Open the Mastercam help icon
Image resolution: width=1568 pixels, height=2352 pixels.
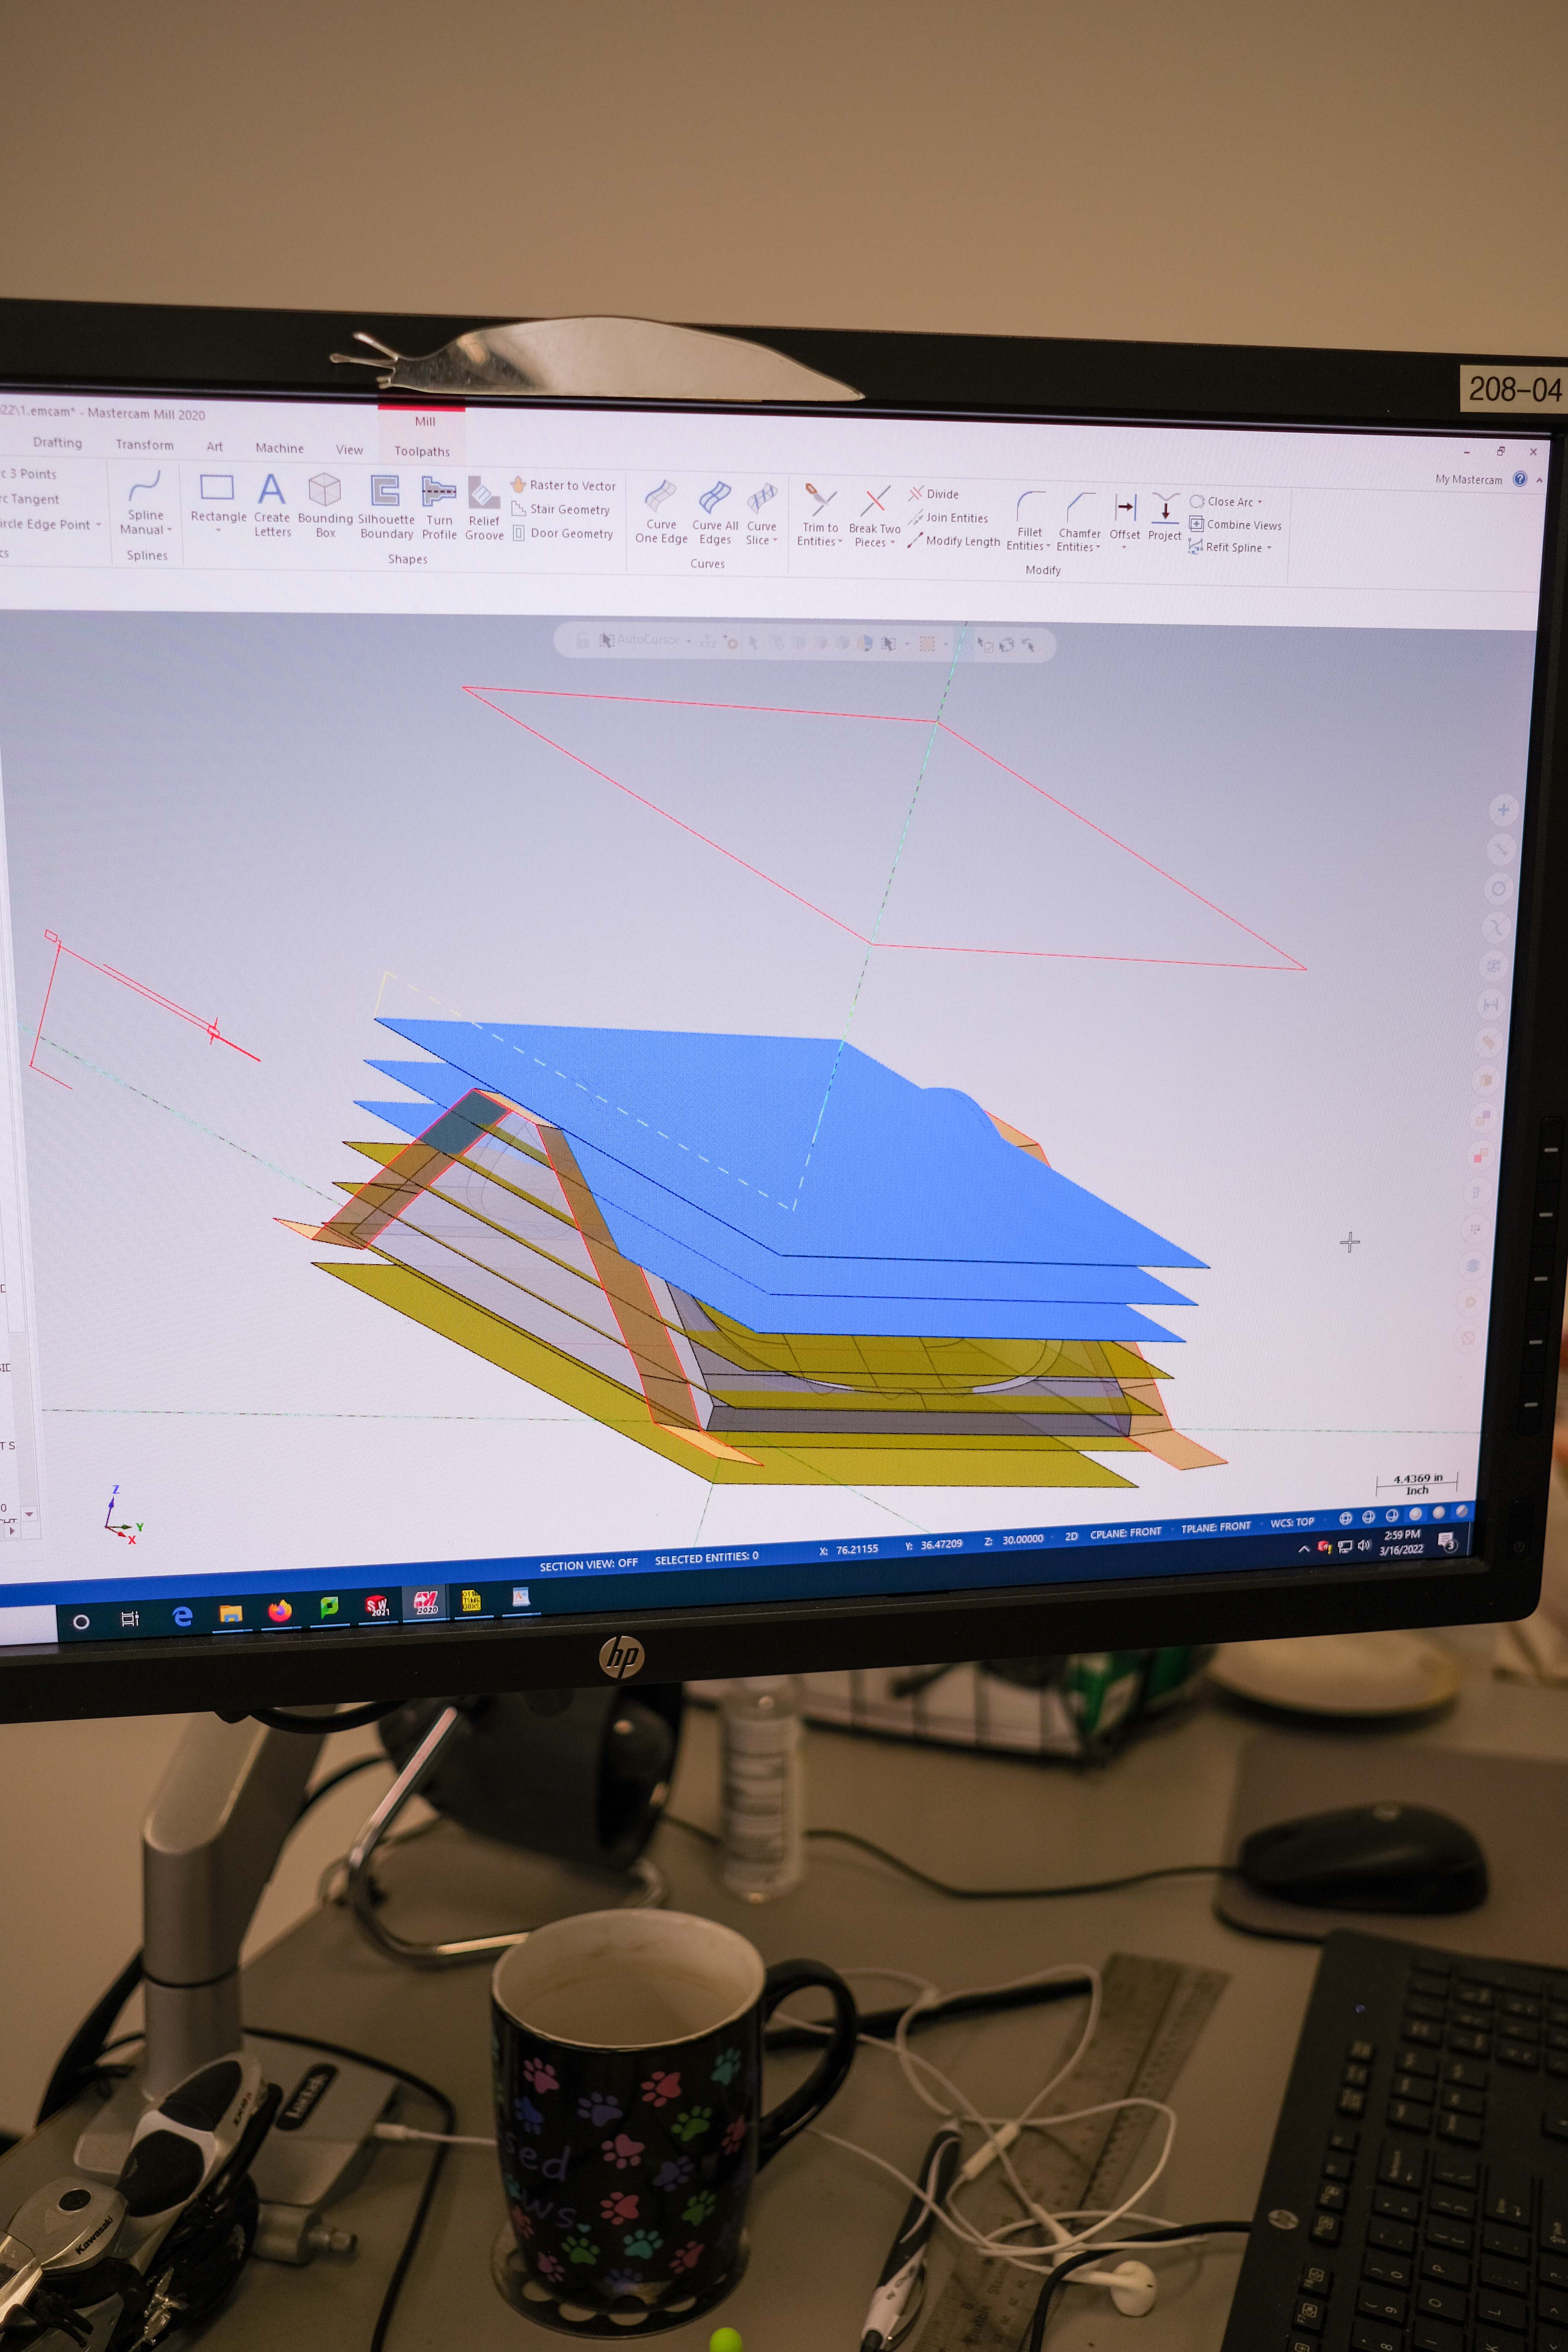tap(1520, 479)
